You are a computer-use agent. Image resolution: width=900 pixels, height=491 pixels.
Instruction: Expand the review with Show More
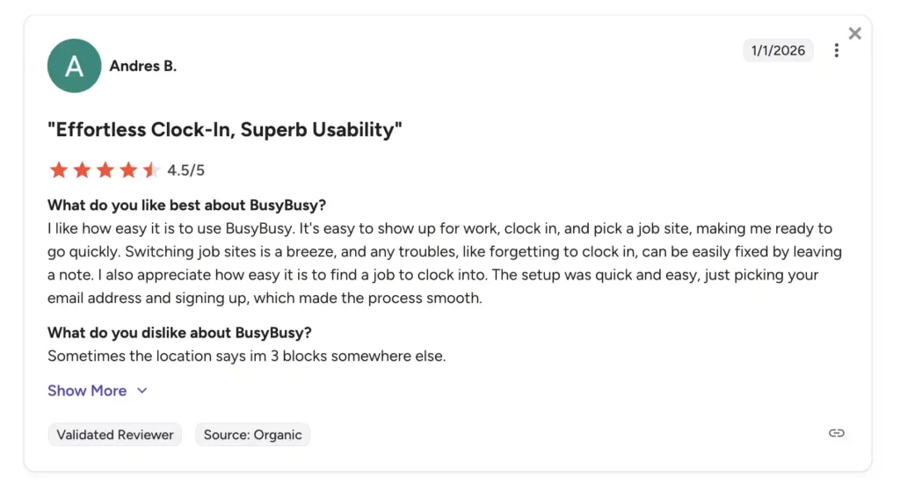click(87, 391)
